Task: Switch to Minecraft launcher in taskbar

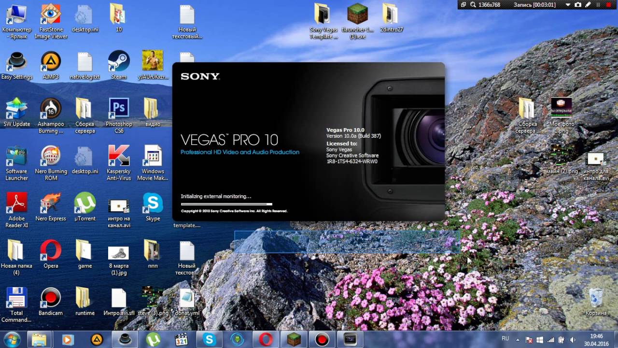Action: point(294,339)
